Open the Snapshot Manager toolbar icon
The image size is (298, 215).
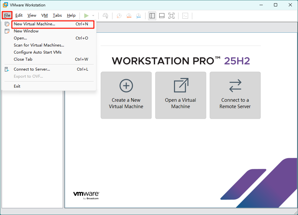click(x=138, y=16)
